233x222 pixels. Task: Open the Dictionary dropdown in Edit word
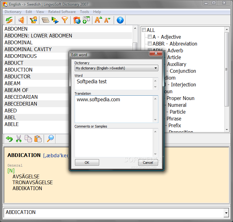click(116, 68)
